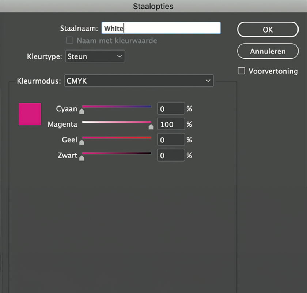Open the Kleurmodus dropdown showing CMYK
Viewport: 307px width, 293px height.
139,81
